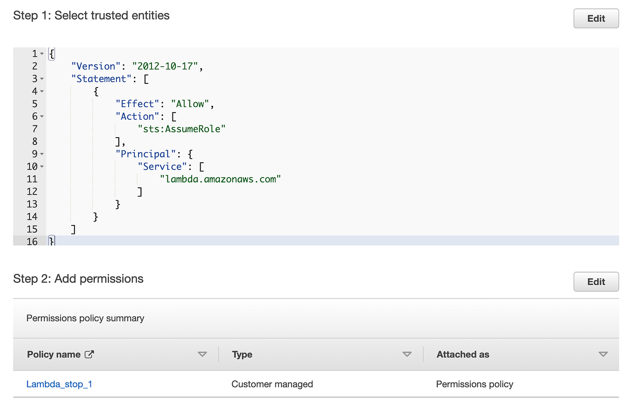Collapse the Principal block at line 9
This screenshot has height=407, width=627.
[42, 154]
